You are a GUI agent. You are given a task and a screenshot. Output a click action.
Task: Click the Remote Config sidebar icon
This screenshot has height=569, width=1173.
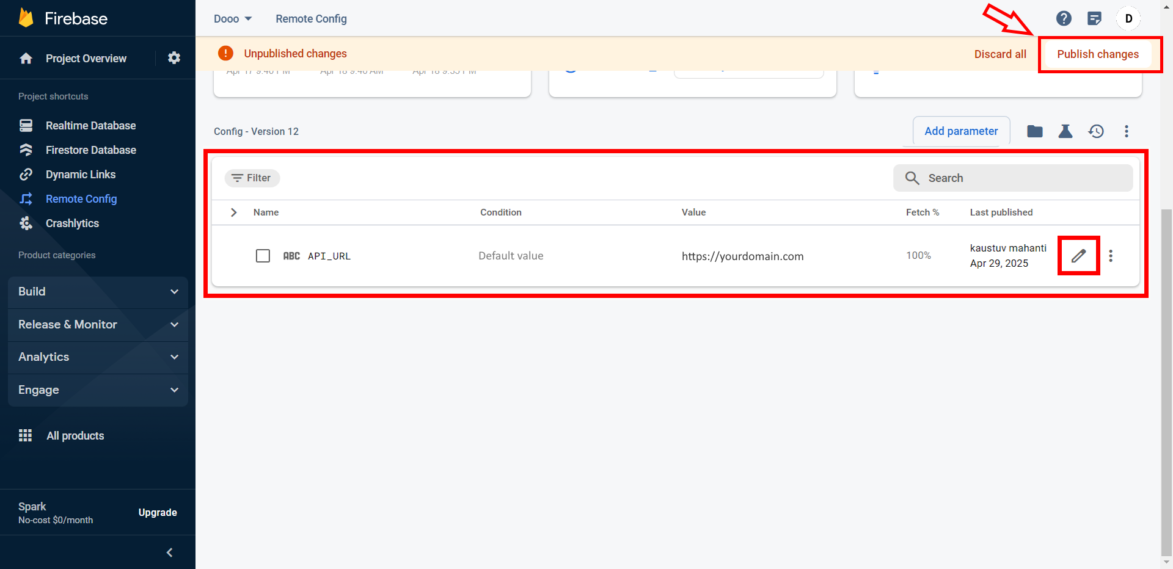pyautogui.click(x=26, y=199)
